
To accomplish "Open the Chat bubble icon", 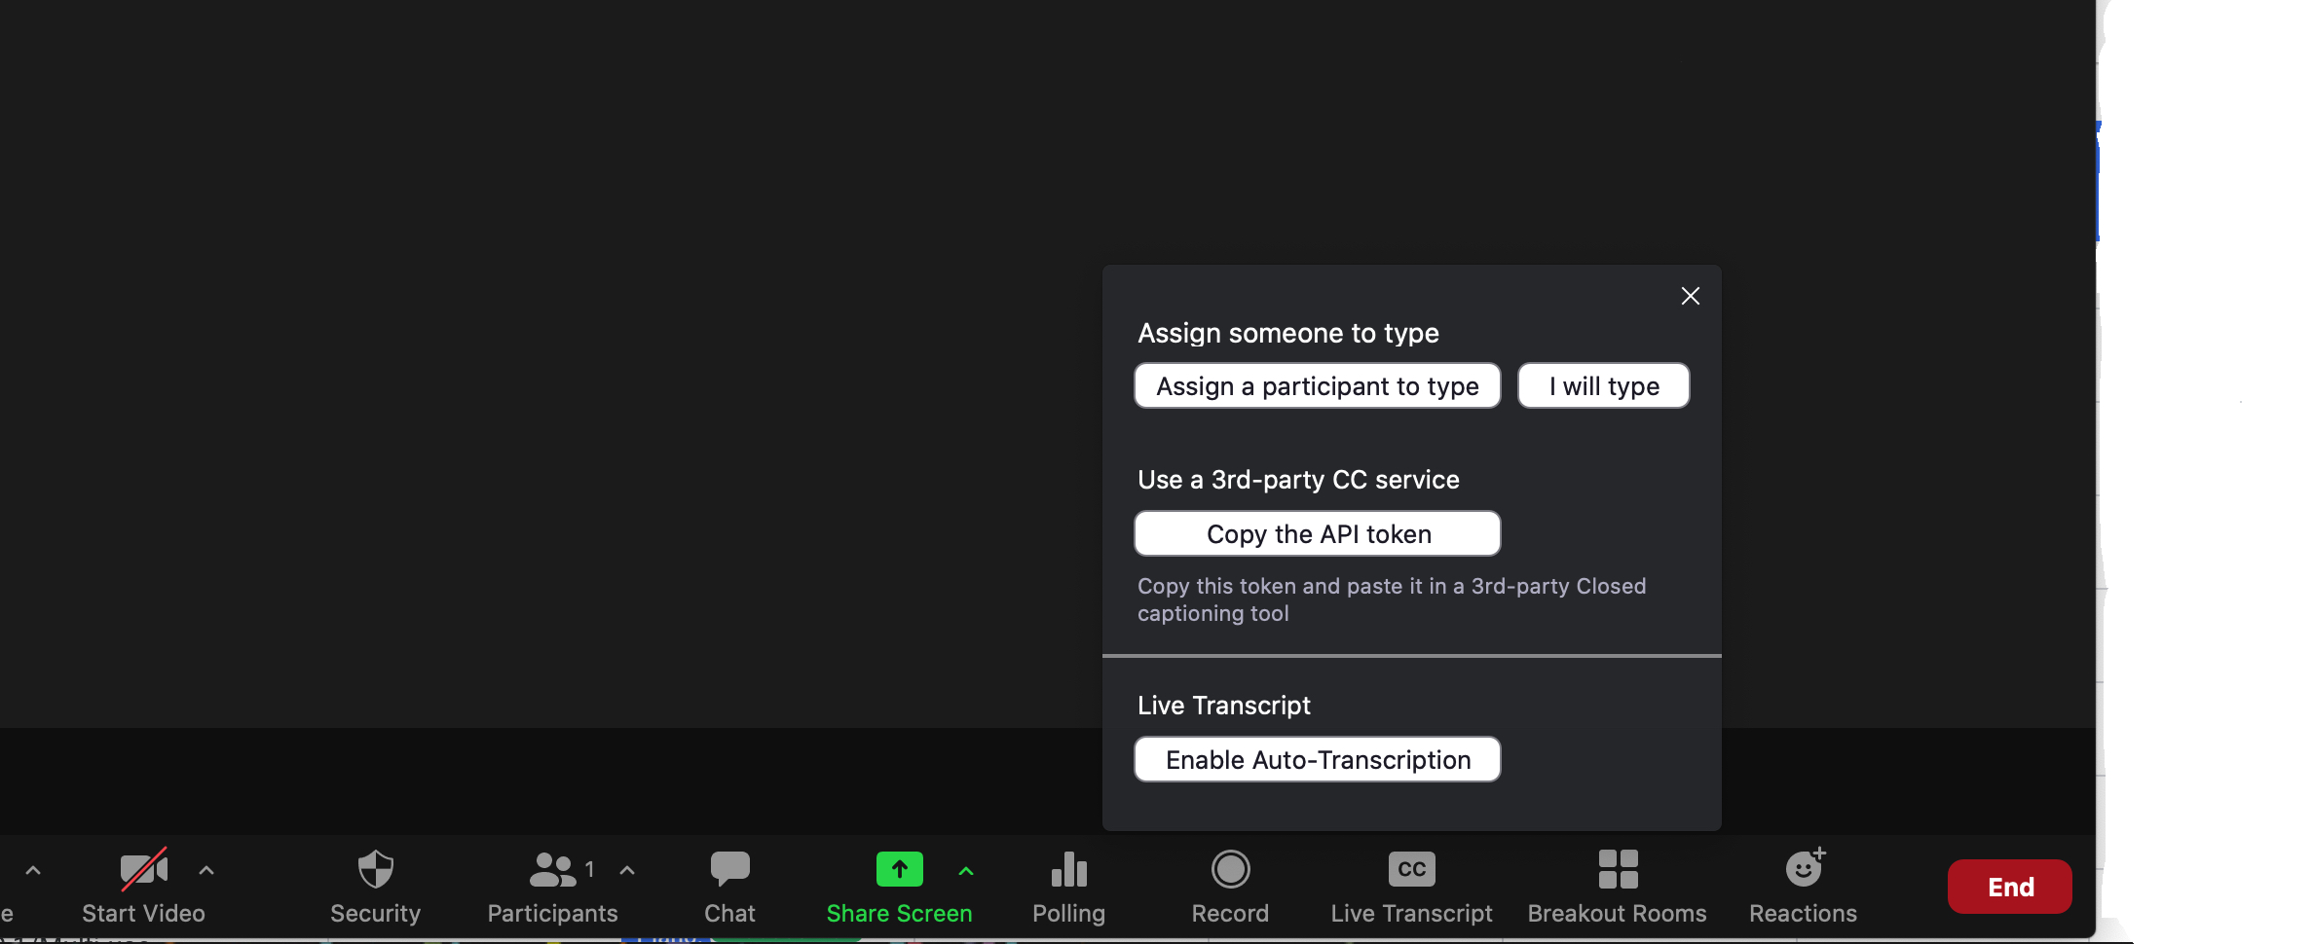I will [729, 868].
